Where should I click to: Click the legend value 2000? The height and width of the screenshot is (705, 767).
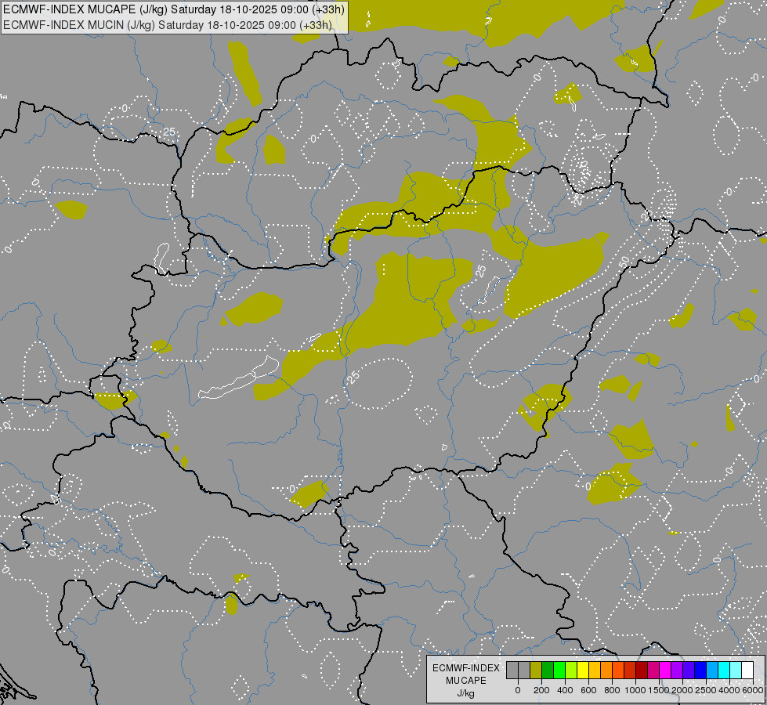click(x=682, y=690)
